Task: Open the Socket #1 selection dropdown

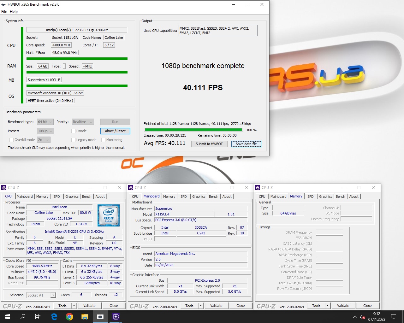Action: coord(41,295)
